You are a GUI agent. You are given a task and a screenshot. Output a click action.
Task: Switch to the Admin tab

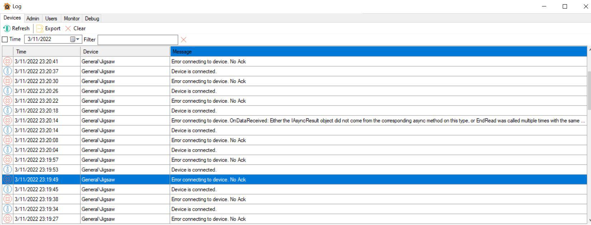point(33,19)
